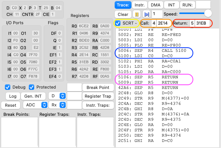The height and width of the screenshot is (148, 221).
Task: Click the CNTR value 2F
Action: coord(38,14)
